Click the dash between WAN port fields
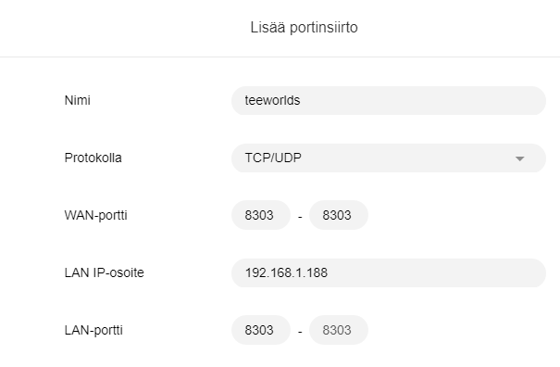This screenshot has height=367, width=560. pyautogui.click(x=300, y=217)
